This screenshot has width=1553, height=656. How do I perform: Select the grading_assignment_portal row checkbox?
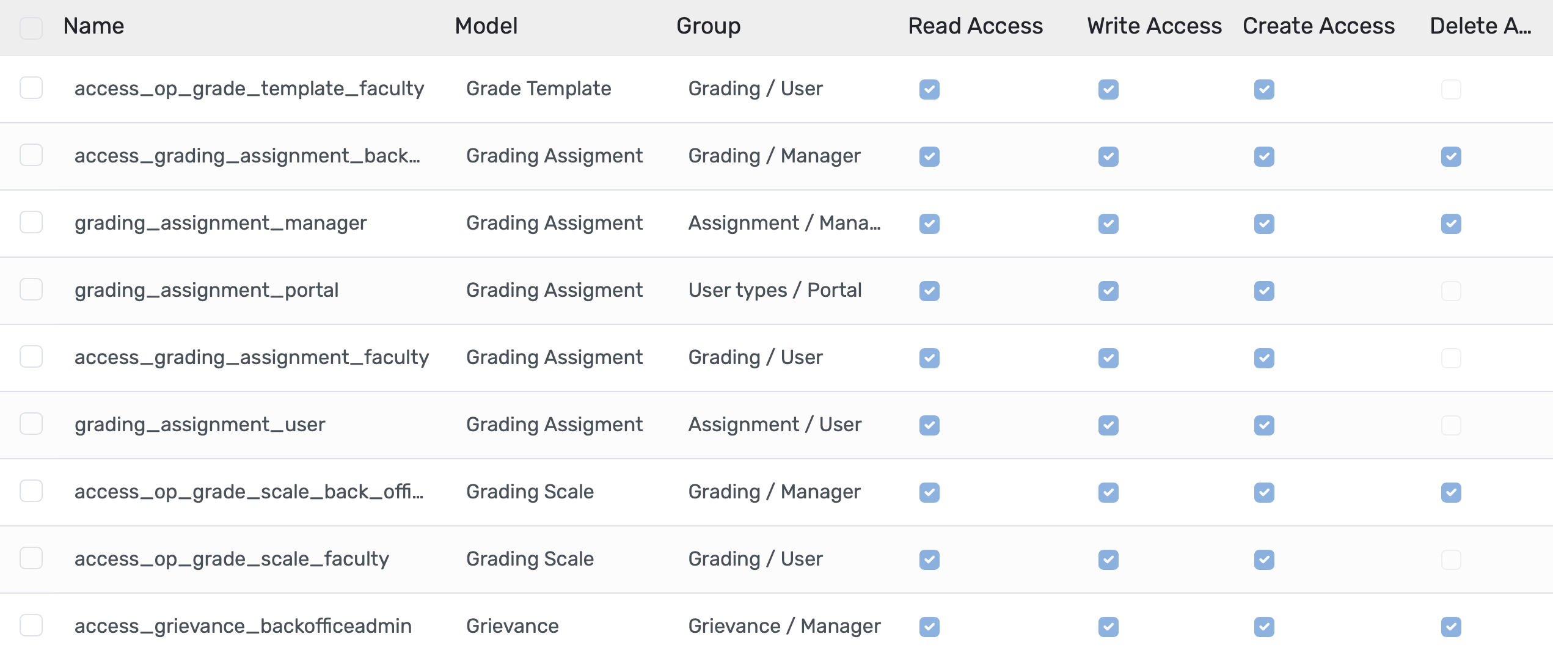pyautogui.click(x=31, y=291)
